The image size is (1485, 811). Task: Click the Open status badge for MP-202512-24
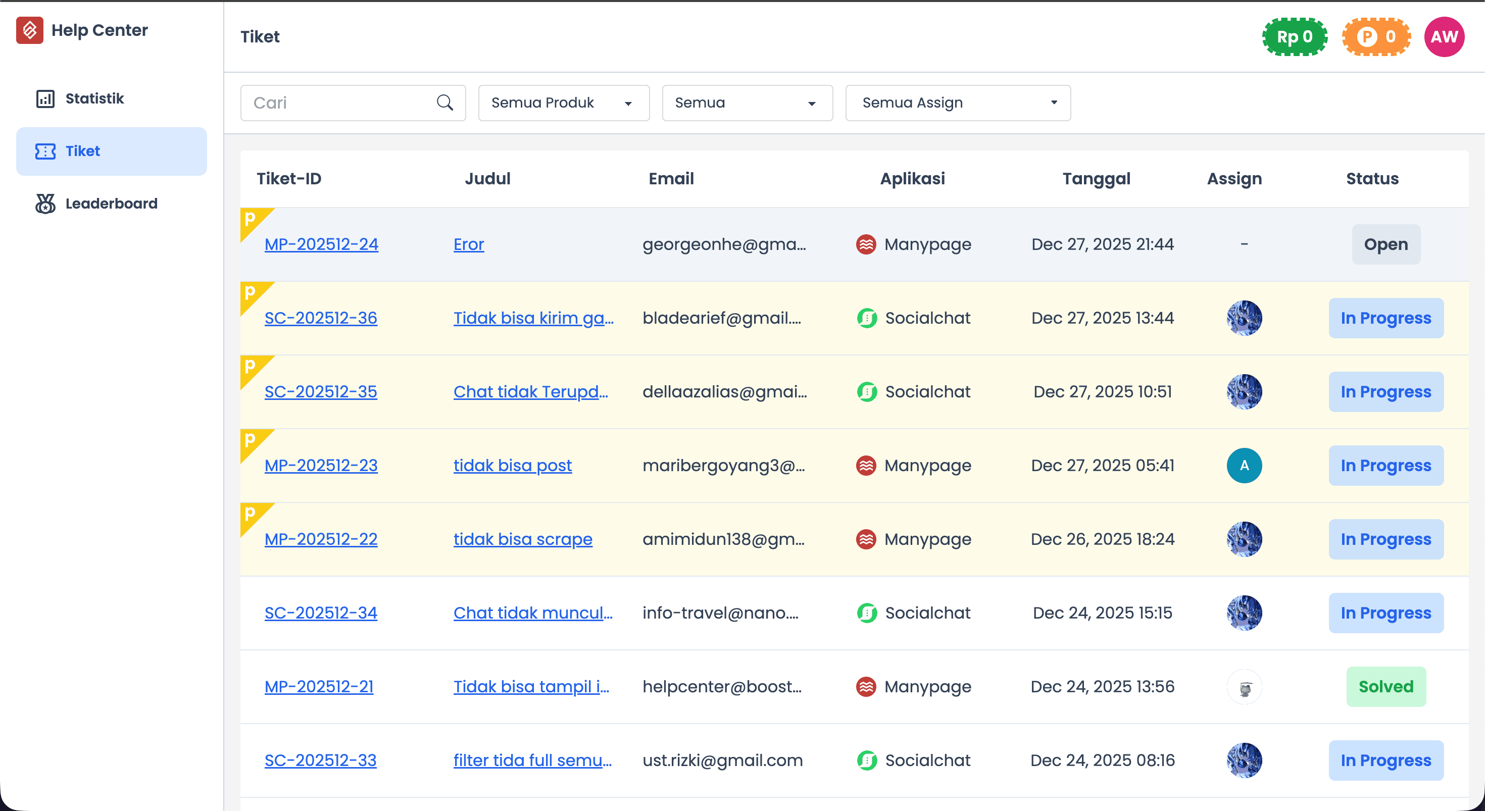(1386, 244)
